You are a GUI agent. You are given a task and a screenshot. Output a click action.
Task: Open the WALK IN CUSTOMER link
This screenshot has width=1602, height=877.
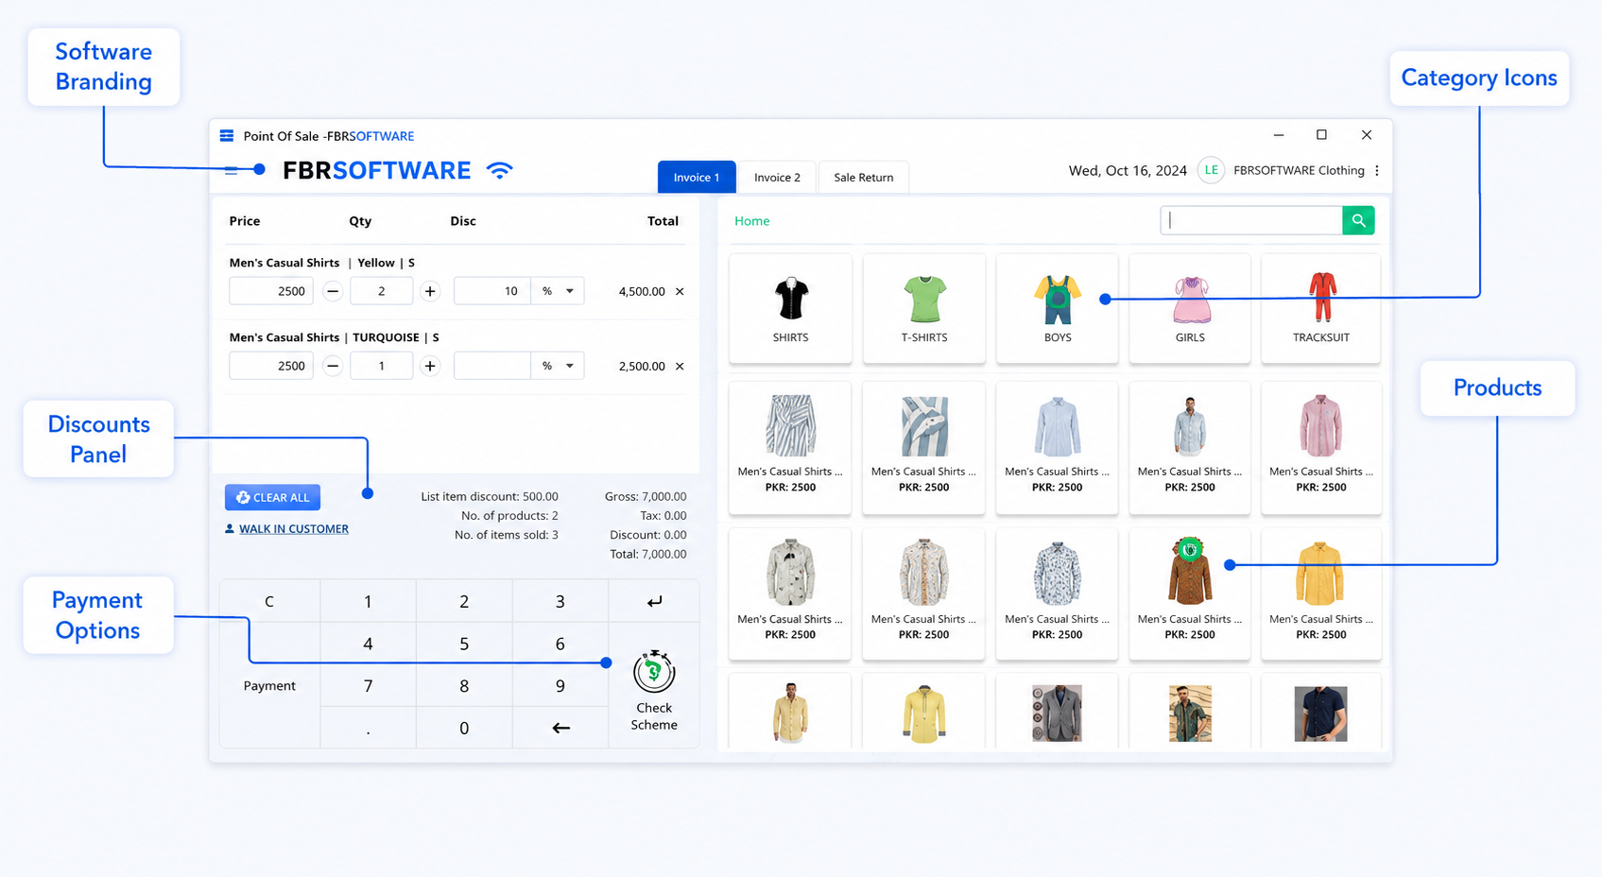click(293, 529)
